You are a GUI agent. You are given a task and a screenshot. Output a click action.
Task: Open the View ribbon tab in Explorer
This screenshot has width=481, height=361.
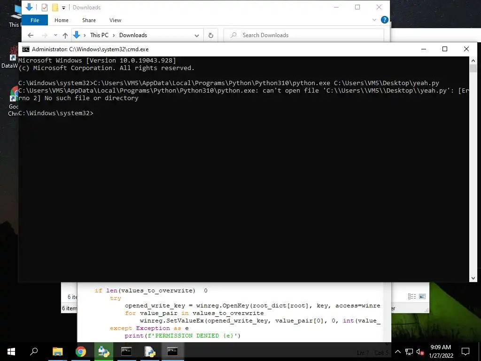[116, 20]
